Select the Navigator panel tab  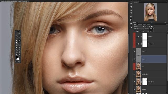click(x=136, y=2)
